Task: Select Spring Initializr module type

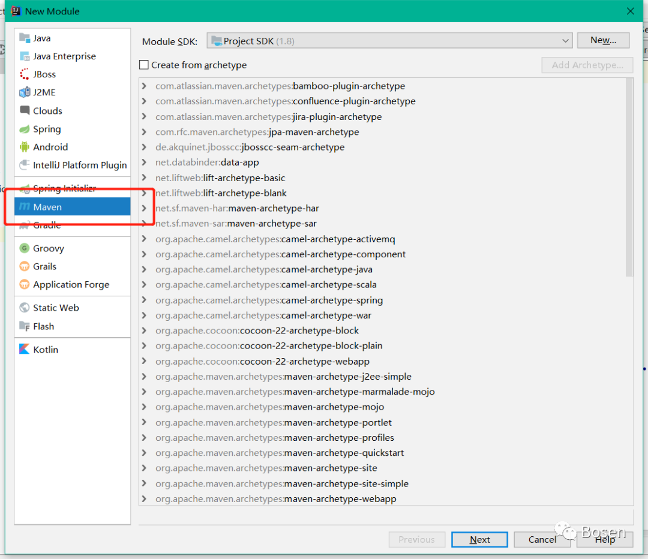Action: click(73, 188)
